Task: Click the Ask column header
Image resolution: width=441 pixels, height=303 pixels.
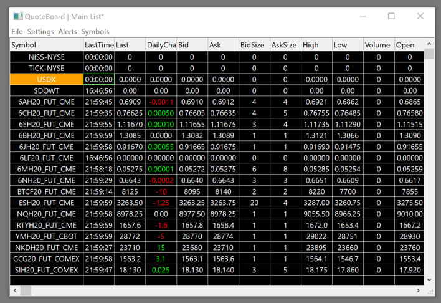Action: 224,45
